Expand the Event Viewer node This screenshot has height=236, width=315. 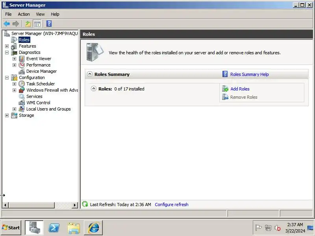click(14, 59)
